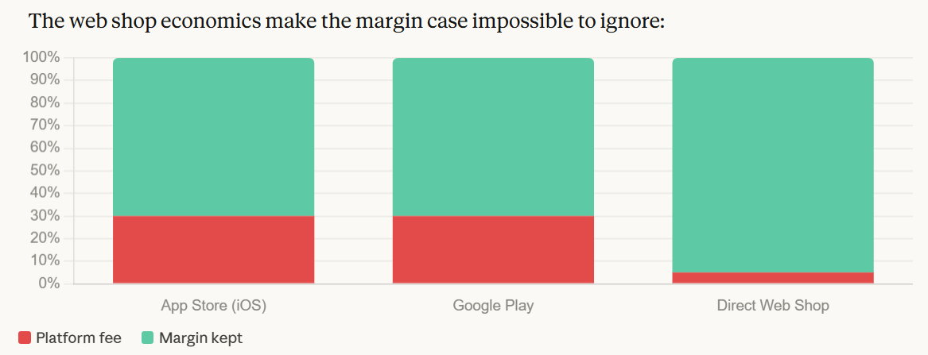Click the Direct Web Shop red fee bar
Screen dimensions: 928x355
pyautogui.click(x=773, y=278)
